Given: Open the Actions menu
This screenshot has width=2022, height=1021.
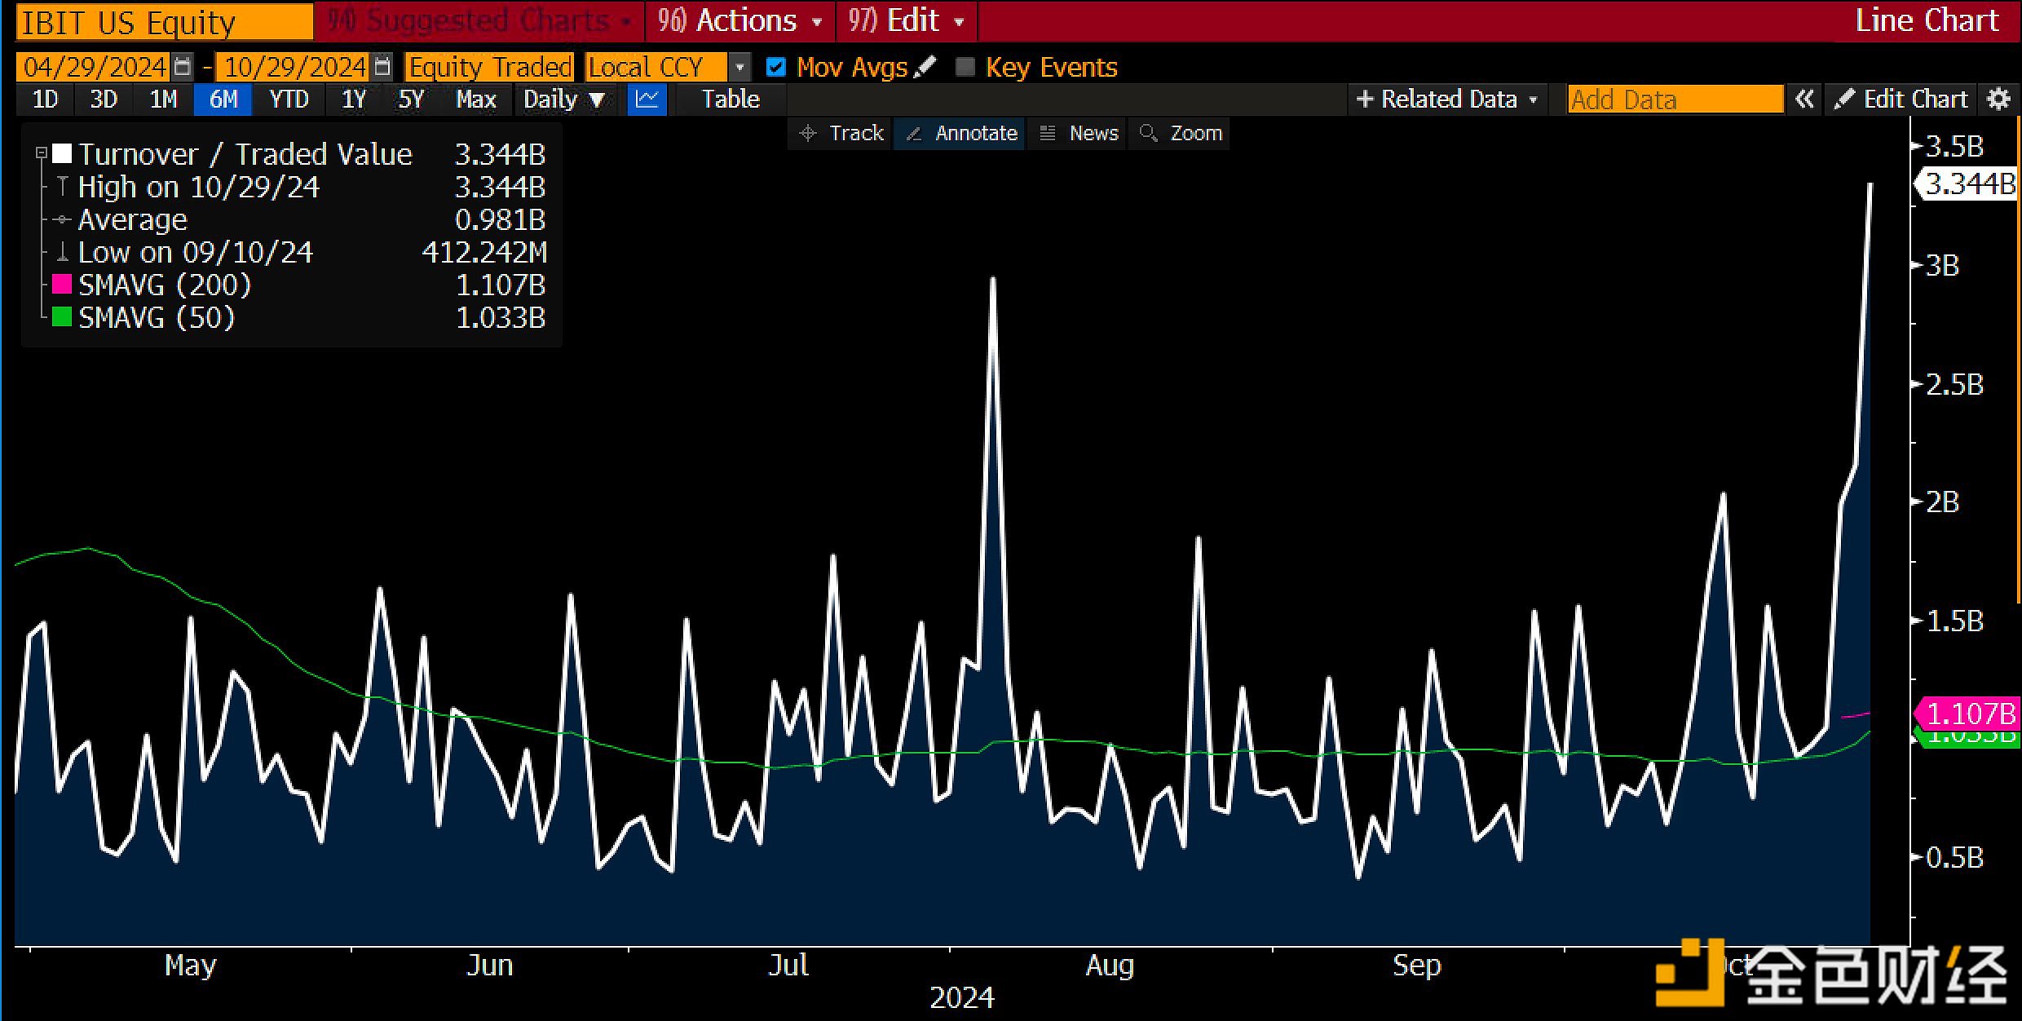Looking at the screenshot, I should pyautogui.click(x=739, y=21).
